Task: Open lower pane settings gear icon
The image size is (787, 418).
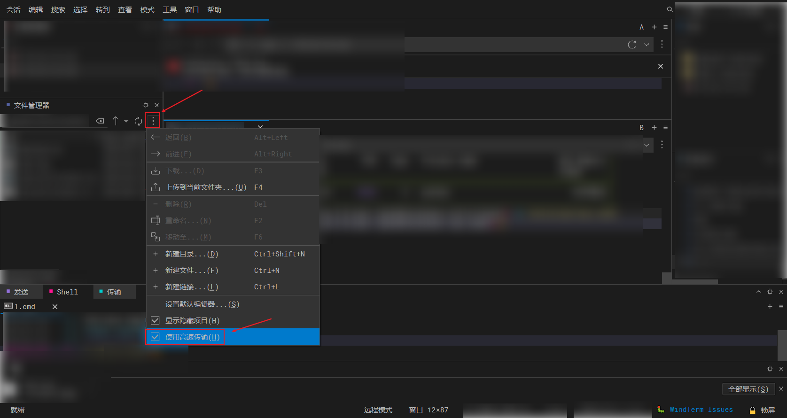Action: point(770,369)
